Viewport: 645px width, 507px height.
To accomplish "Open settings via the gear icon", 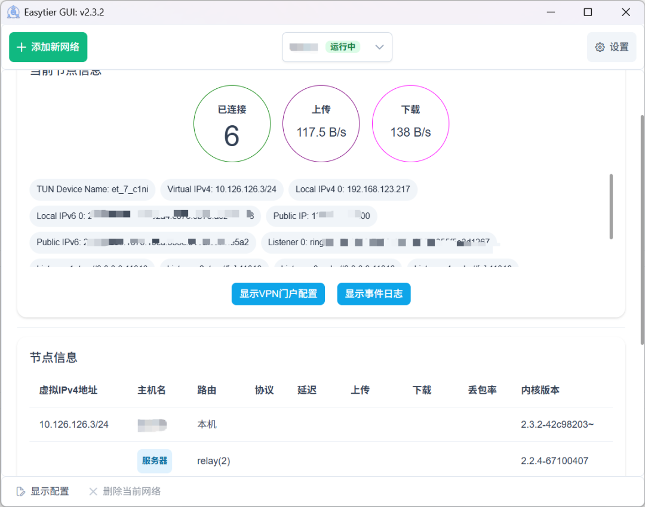I will [600, 47].
